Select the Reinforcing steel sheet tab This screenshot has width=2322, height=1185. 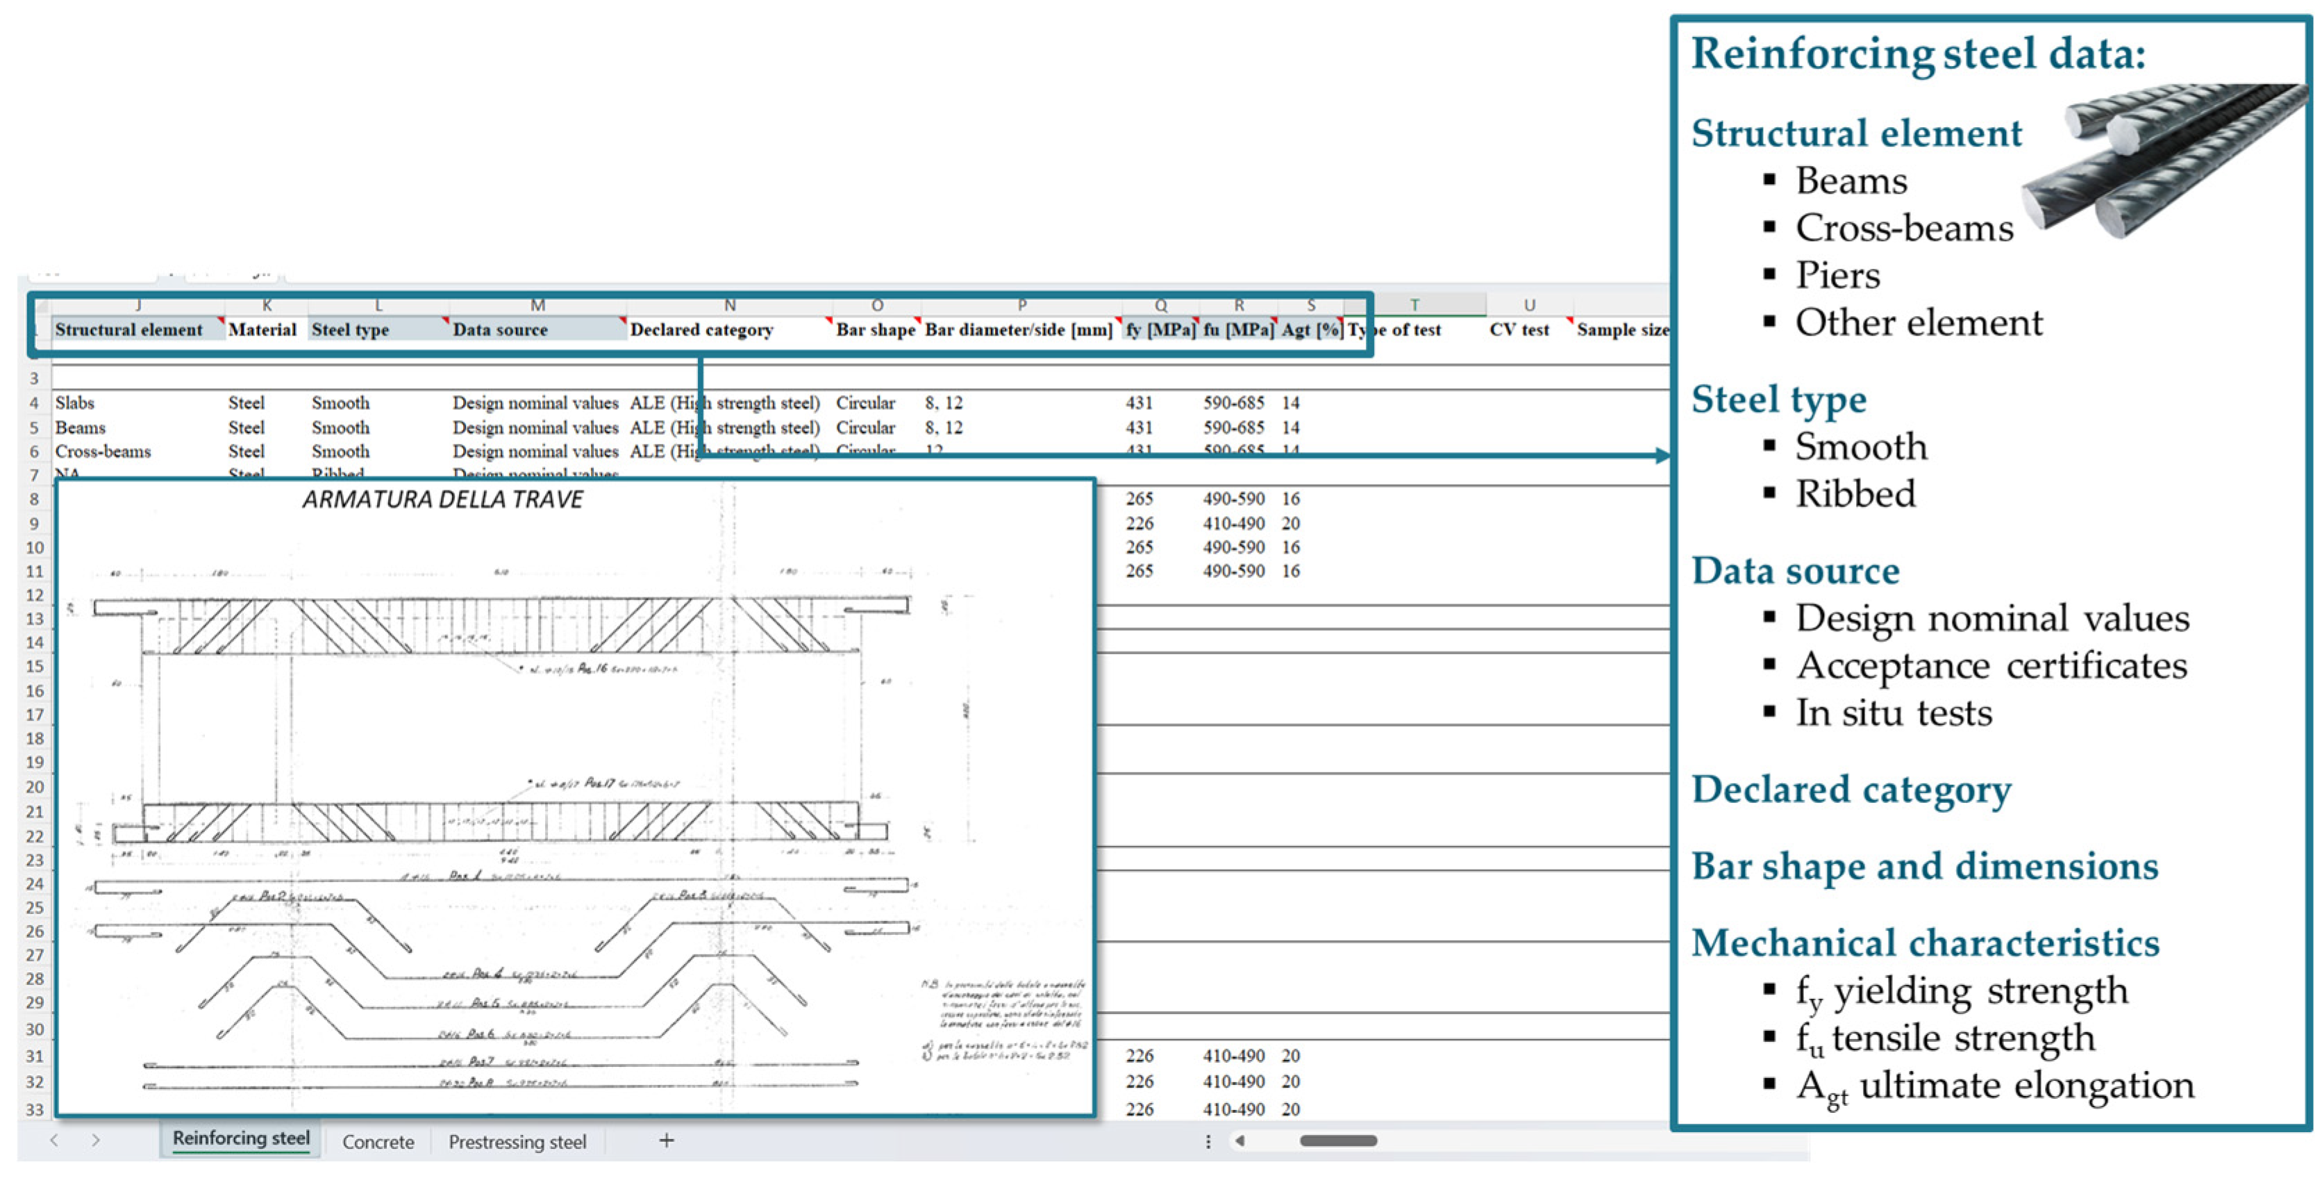click(241, 1139)
